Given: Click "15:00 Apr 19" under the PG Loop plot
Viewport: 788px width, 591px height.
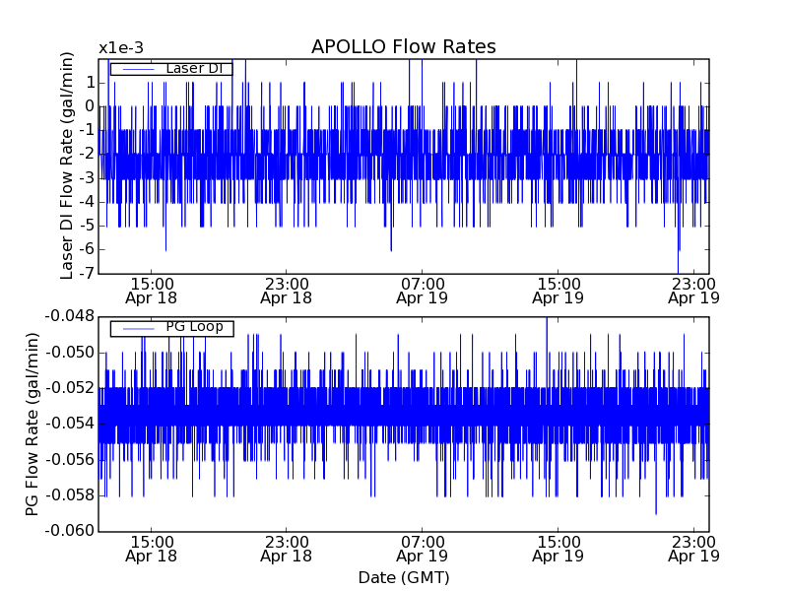Looking at the screenshot, I should pos(558,550).
